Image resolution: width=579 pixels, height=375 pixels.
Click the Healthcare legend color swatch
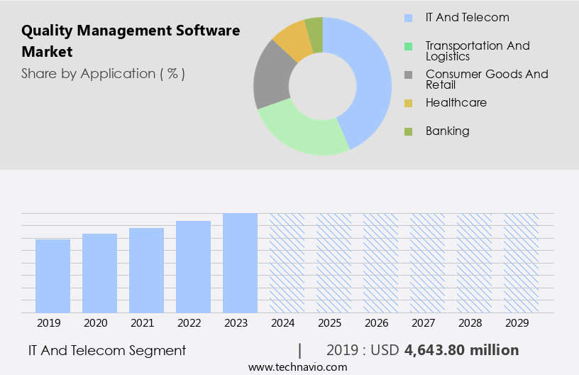click(x=408, y=103)
